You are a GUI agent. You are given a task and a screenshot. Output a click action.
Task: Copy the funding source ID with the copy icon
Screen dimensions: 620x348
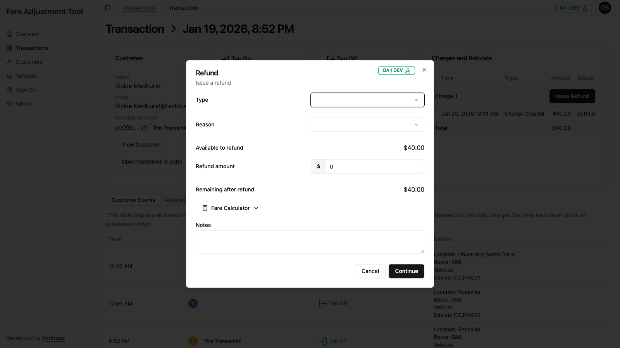point(144,127)
